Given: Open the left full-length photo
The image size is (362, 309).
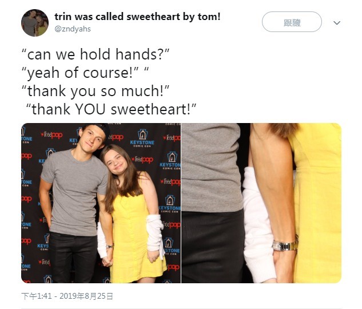Looking at the screenshot, I should pos(101,203).
